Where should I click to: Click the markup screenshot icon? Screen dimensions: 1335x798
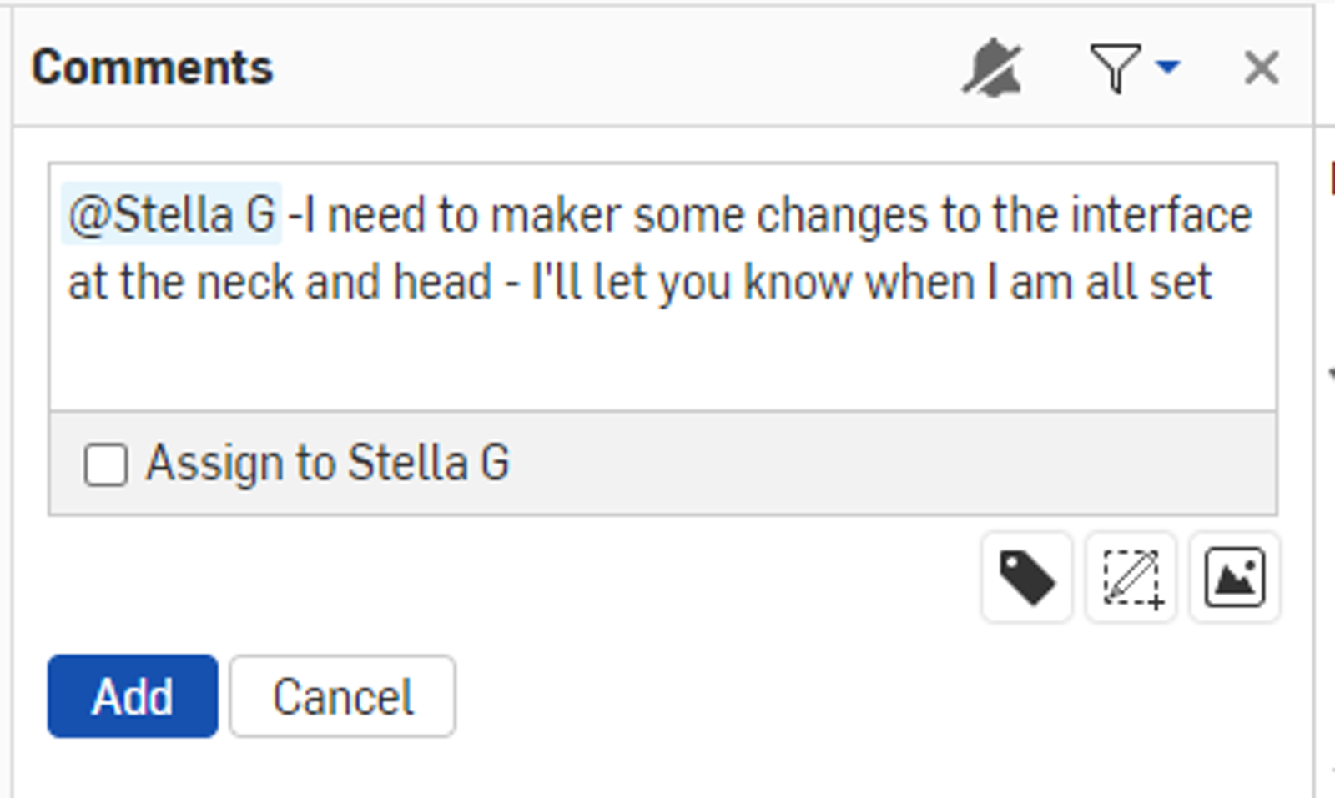tap(1131, 578)
